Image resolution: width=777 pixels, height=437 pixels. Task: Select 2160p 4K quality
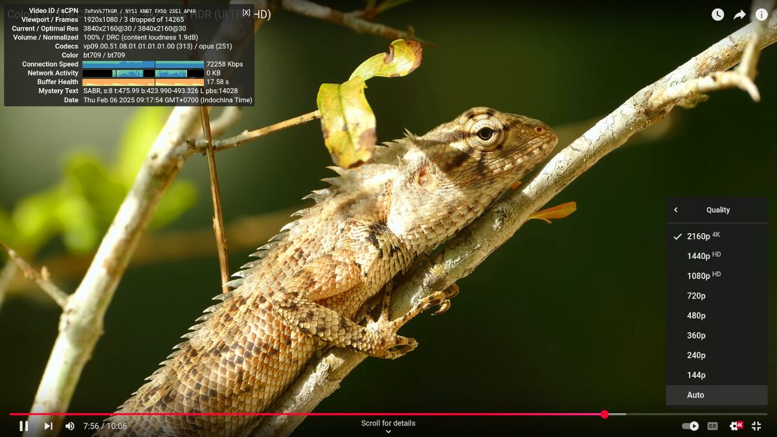point(717,236)
